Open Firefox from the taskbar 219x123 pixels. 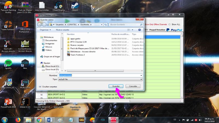tap(18, 120)
